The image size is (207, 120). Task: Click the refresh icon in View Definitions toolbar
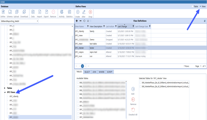tap(84, 21)
